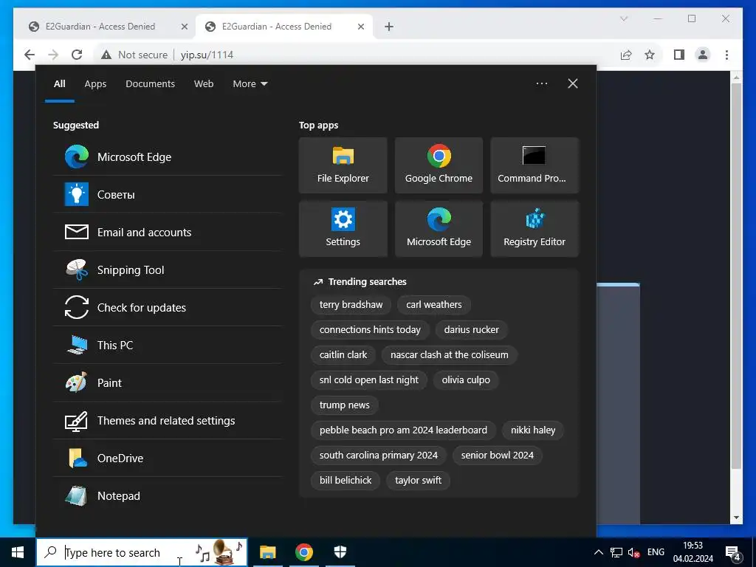Image resolution: width=756 pixels, height=567 pixels.
Task: Search trending 'bill belichick'
Action: 346,480
